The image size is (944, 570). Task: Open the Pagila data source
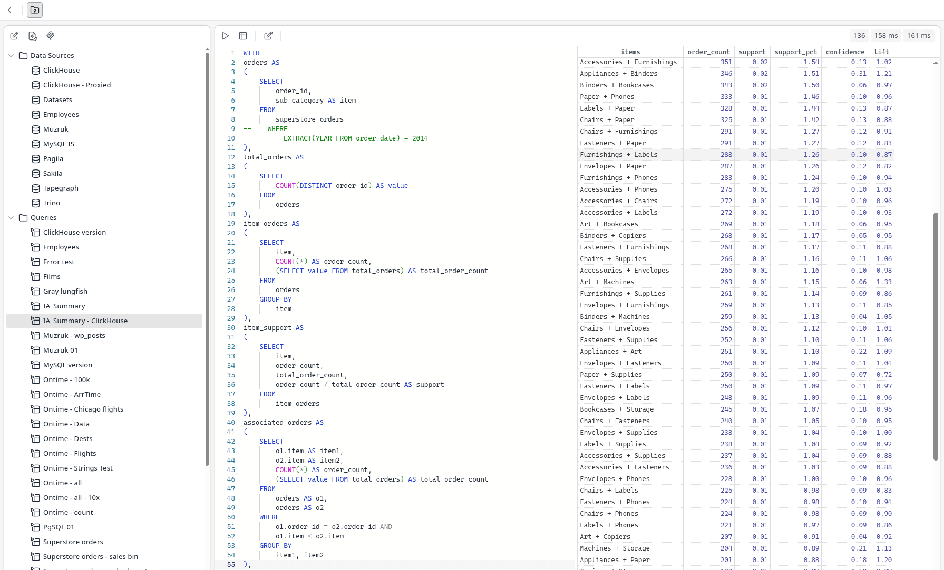(x=53, y=158)
